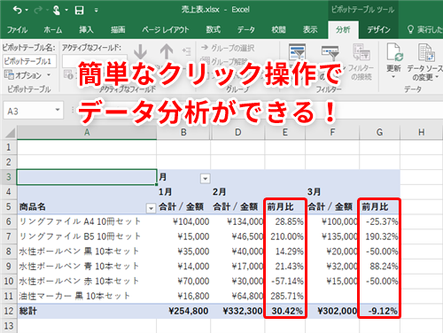Click the Redo arrow icon
Image resolution: width=443 pixels, height=333 pixels.
[x=38, y=11]
